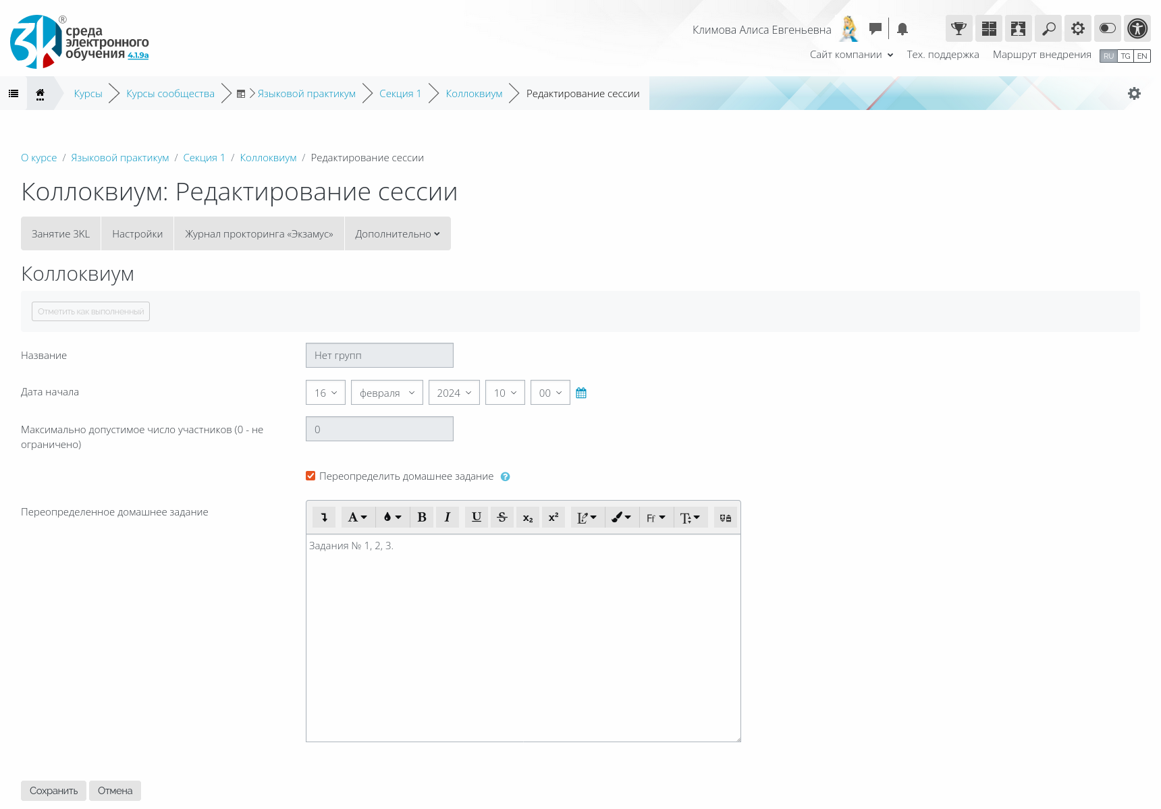The height and width of the screenshot is (809, 1161).
Task: Open Языковой практикум breadcrumb link
Action: (x=306, y=94)
